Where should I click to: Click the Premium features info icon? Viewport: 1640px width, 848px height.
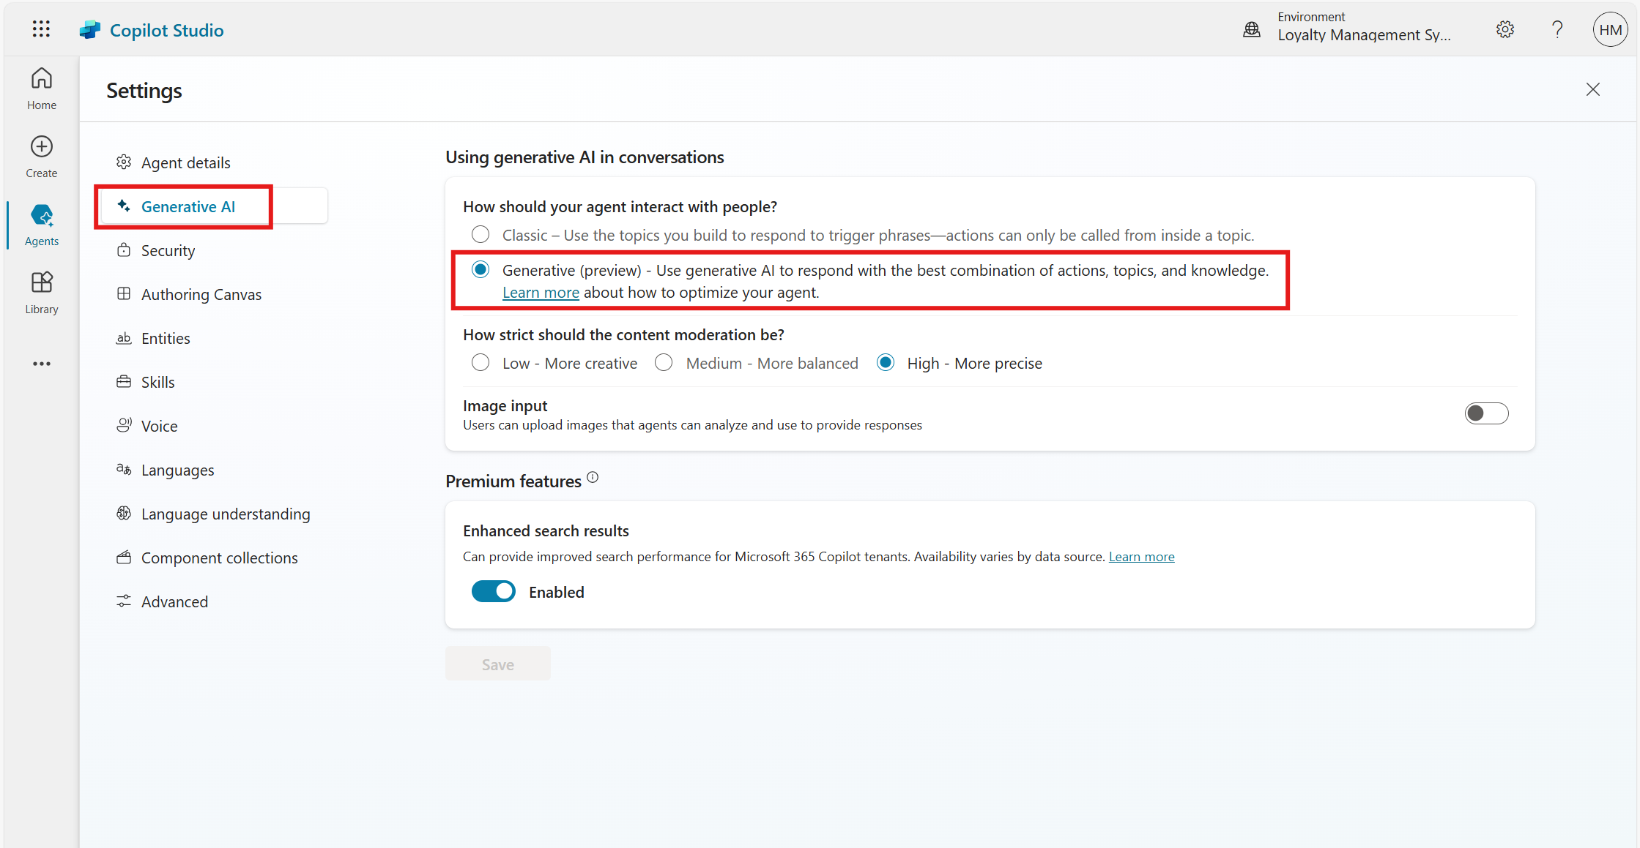coord(593,478)
